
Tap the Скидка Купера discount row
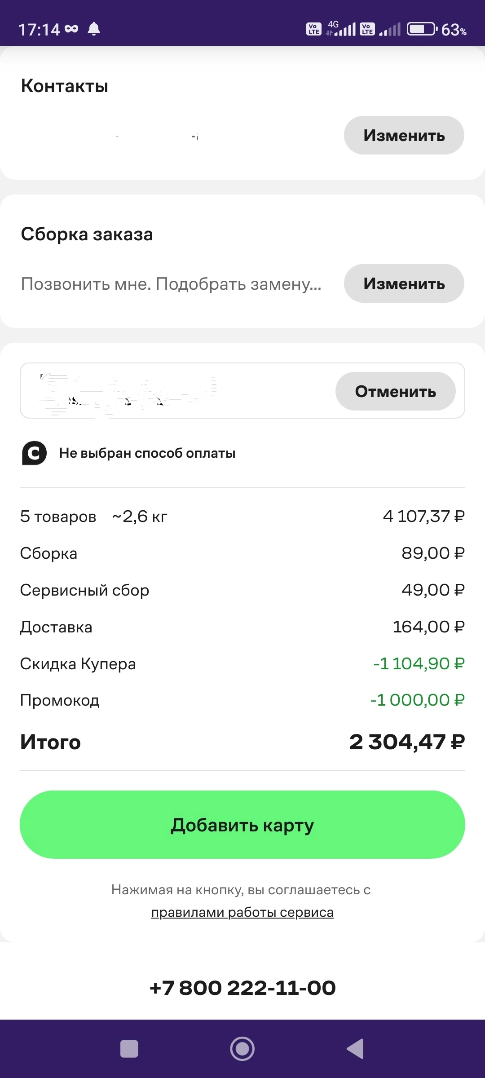coord(242,663)
